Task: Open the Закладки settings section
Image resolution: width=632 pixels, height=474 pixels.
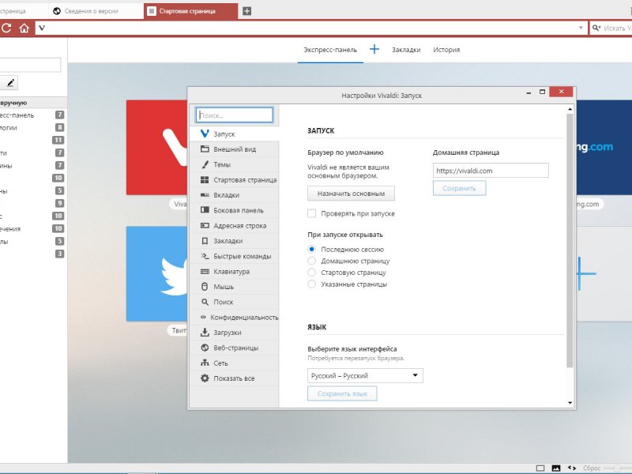Action: click(234, 241)
